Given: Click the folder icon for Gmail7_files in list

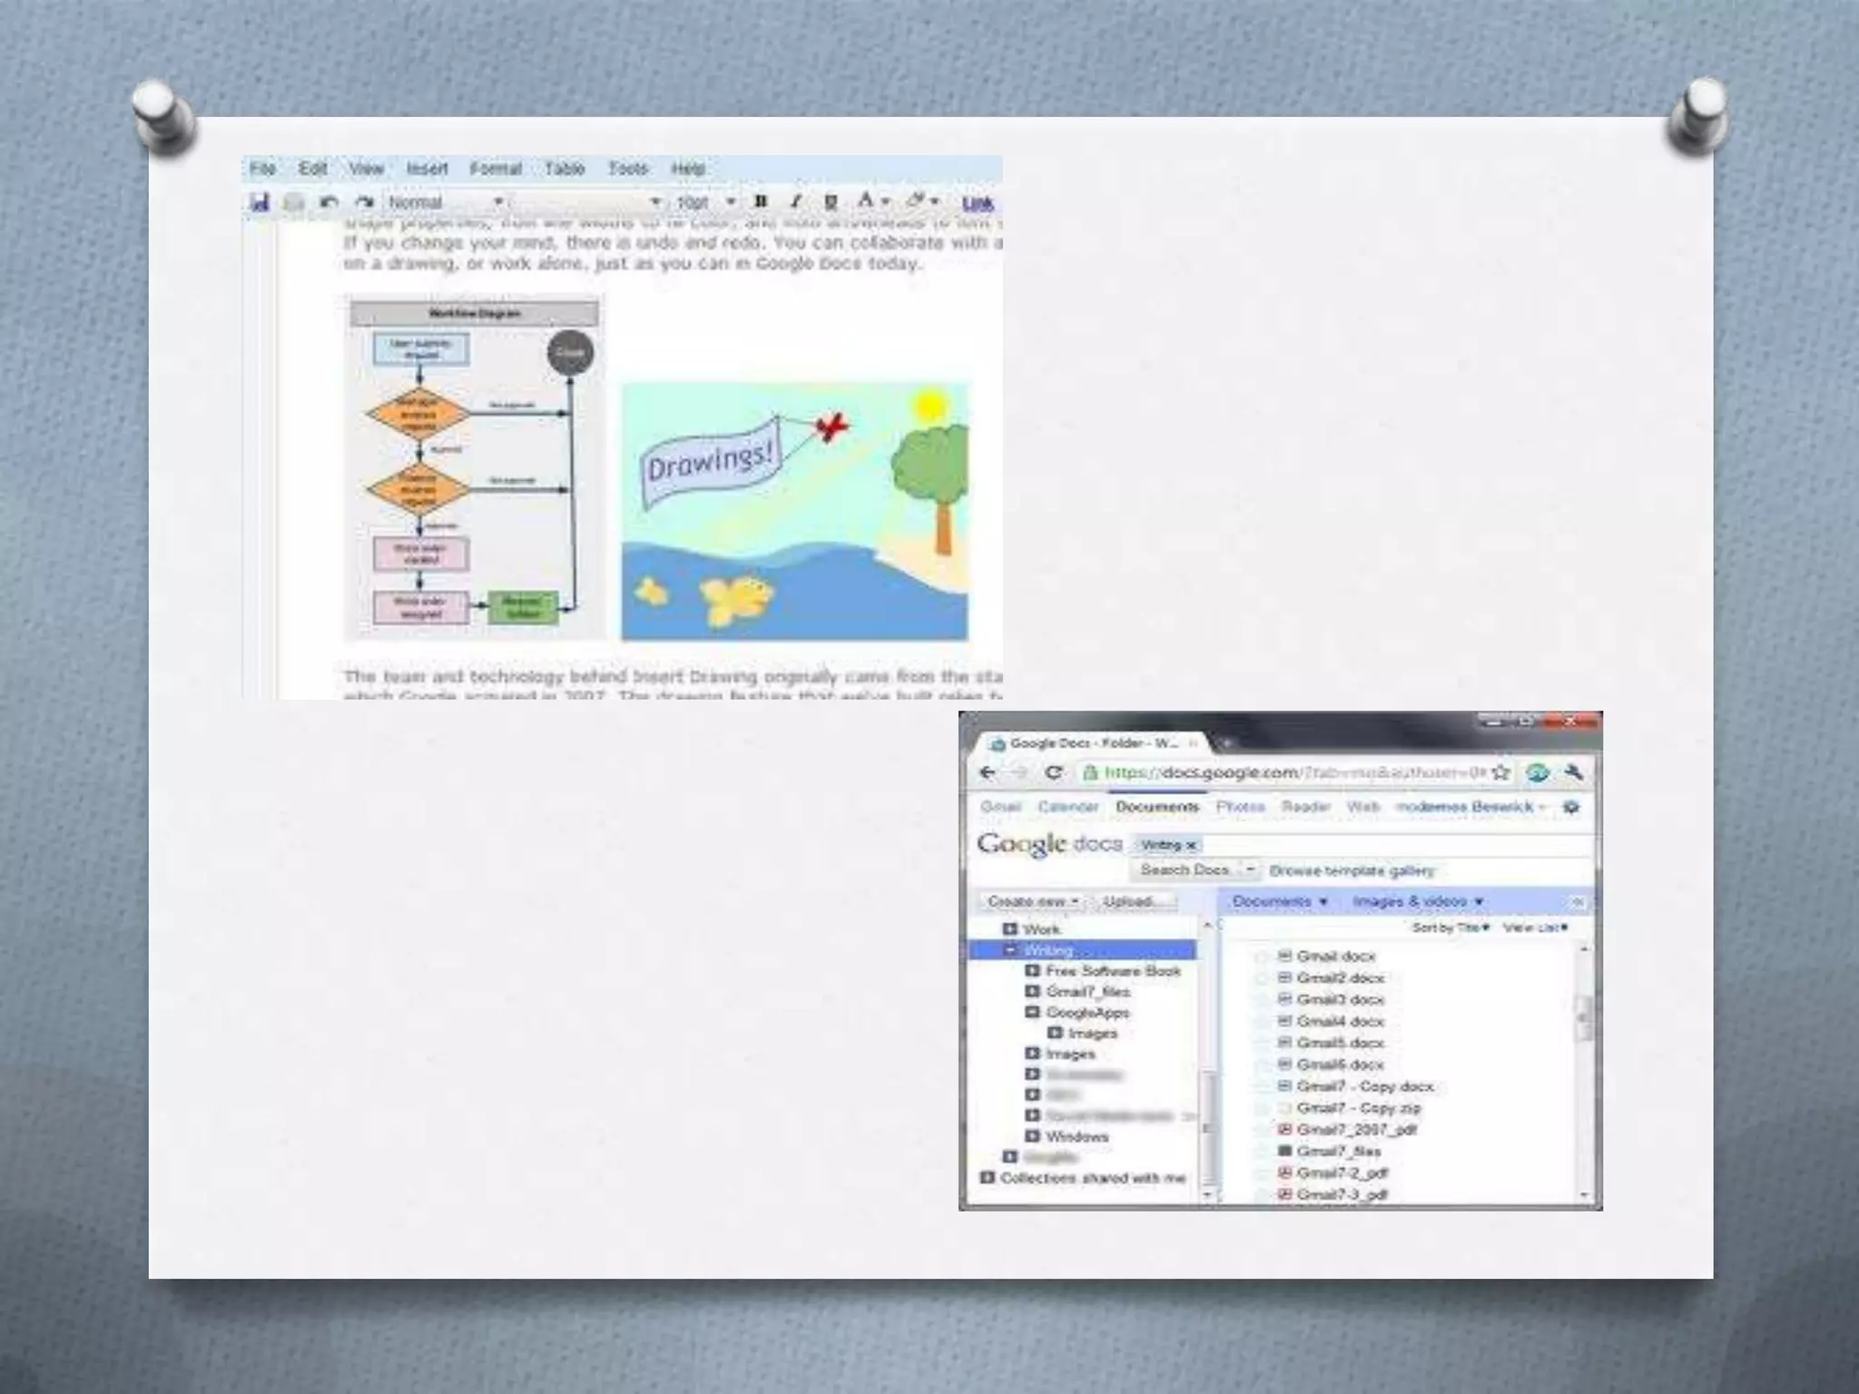Looking at the screenshot, I should tap(1284, 1151).
